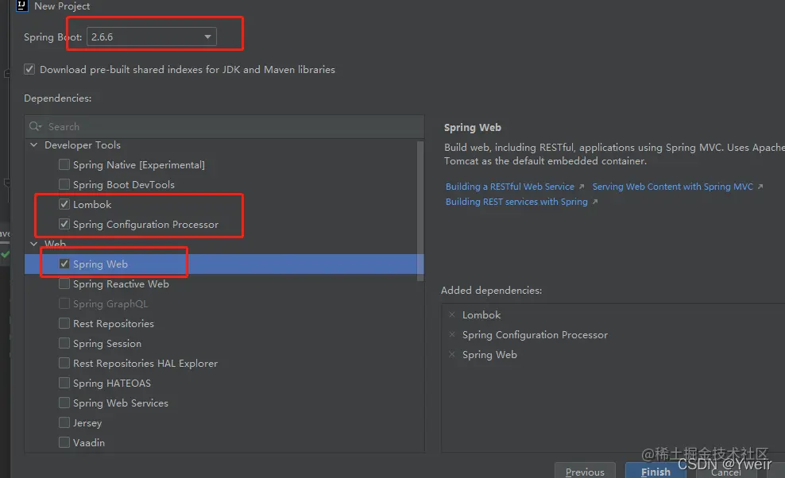Click the IntelliJ IDEA logo icon in title bar
This screenshot has width=785, height=478.
click(x=21, y=6)
